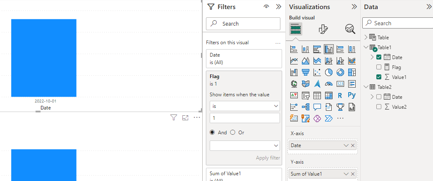Click the Treemap visual icon
The height and width of the screenshot is (181, 433).
352,72
